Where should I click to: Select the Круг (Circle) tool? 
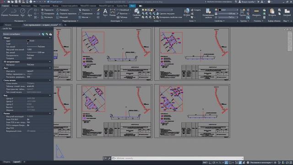click(22, 12)
